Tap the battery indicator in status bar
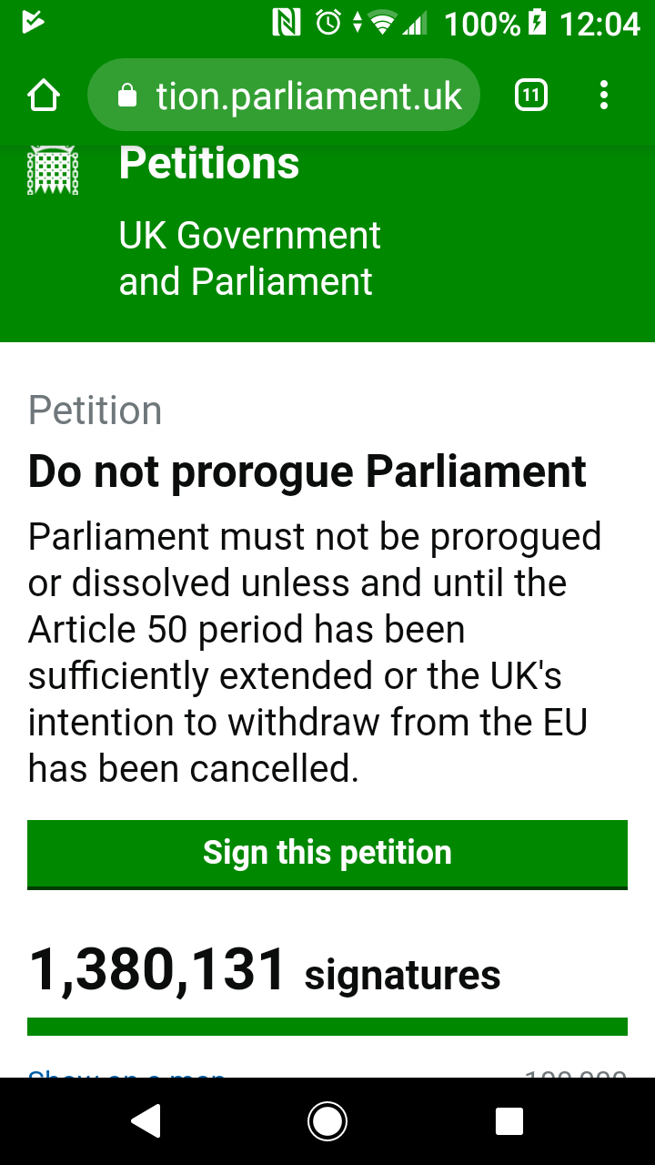Image resolution: width=655 pixels, height=1165 pixels. pyautogui.click(x=539, y=23)
